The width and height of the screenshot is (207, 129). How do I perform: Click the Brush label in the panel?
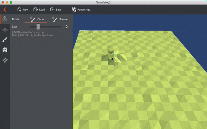pyautogui.click(x=16, y=19)
